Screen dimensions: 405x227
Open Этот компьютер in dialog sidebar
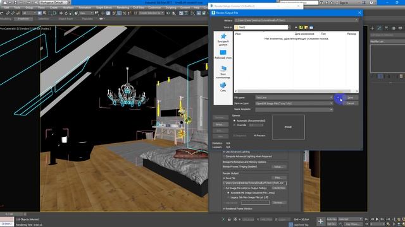pos(223,72)
